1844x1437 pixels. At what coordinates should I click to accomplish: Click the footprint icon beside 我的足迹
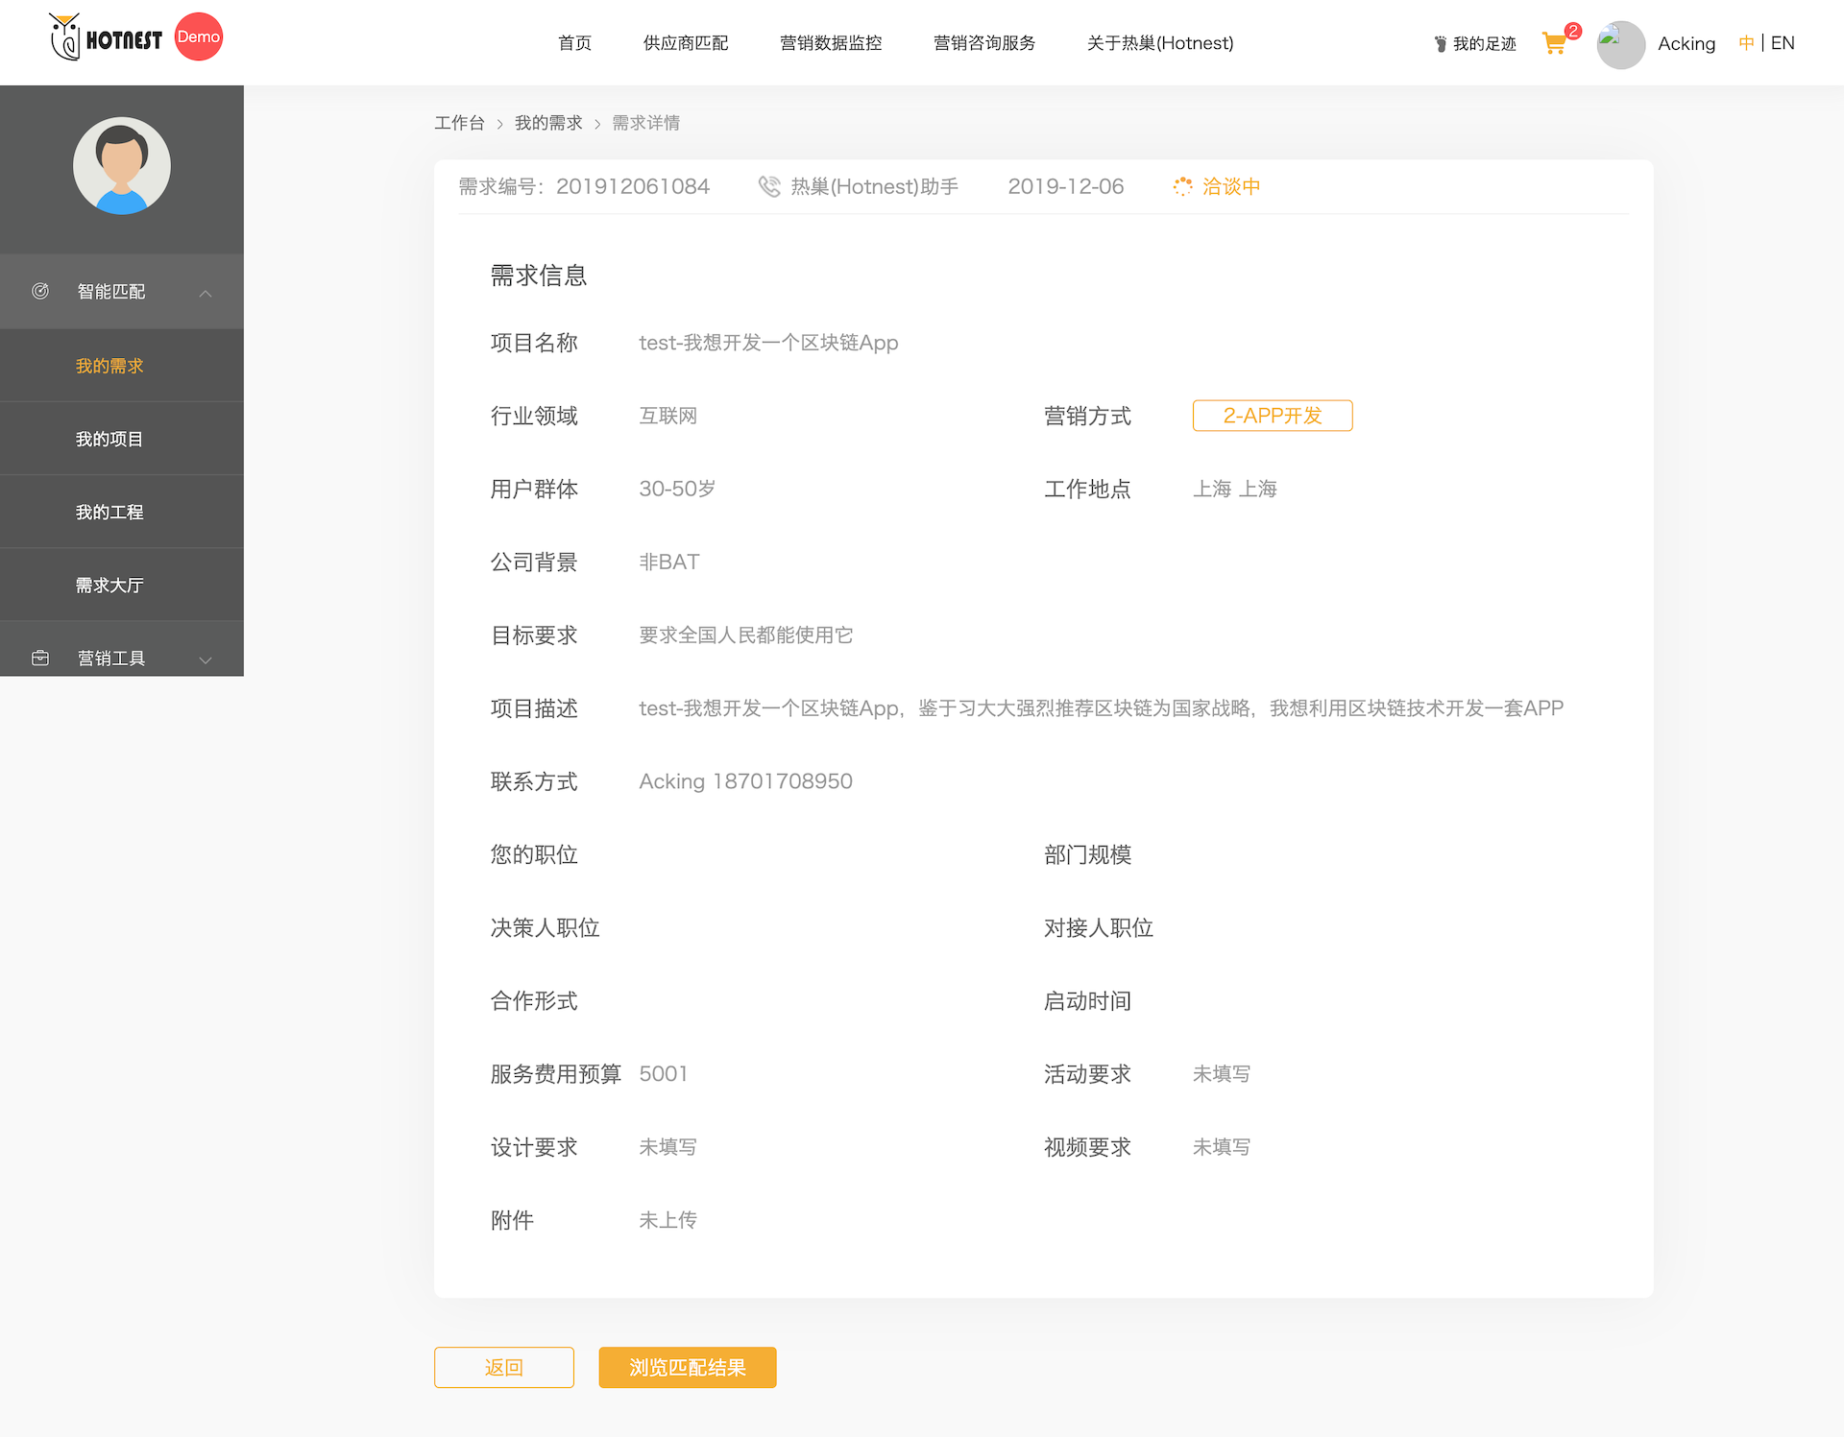coord(1440,44)
